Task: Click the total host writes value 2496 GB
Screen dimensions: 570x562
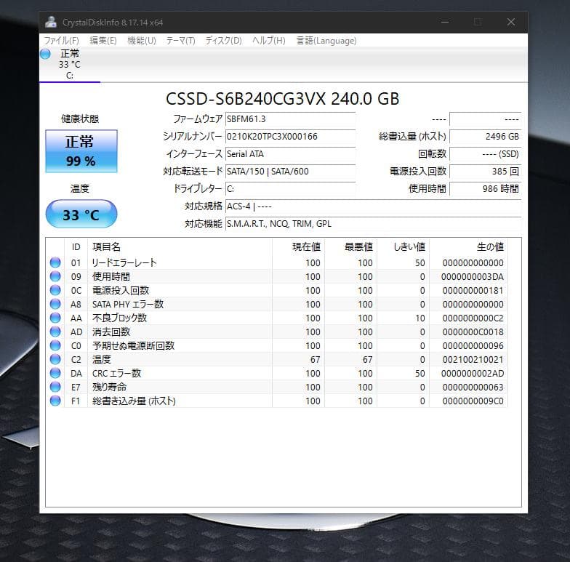Action: (486, 137)
